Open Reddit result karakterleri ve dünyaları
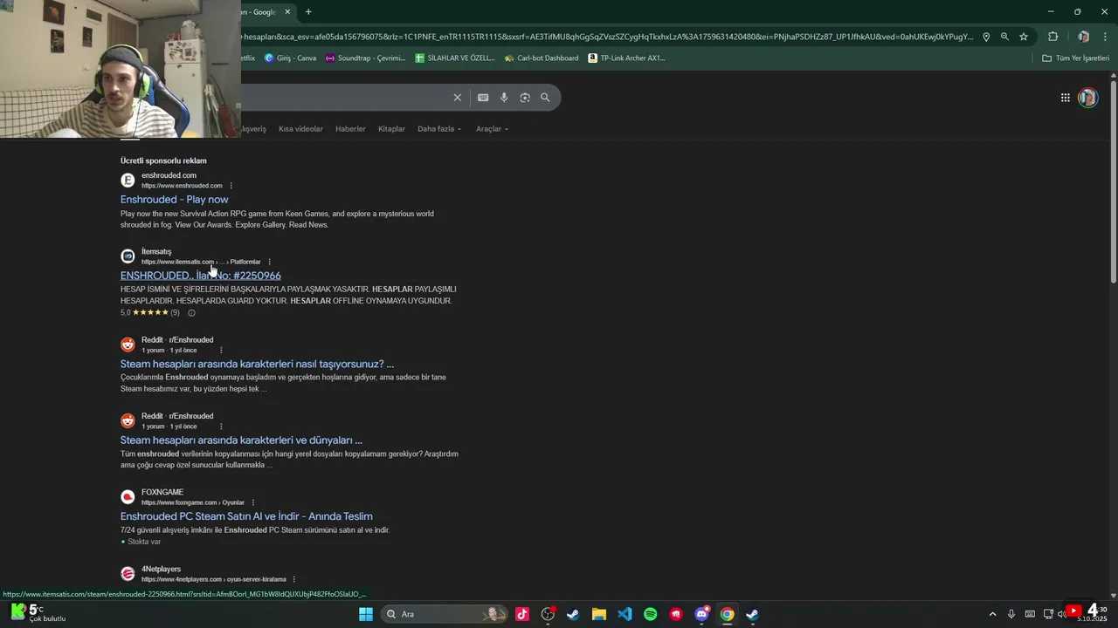1118x628 pixels. pos(241,440)
